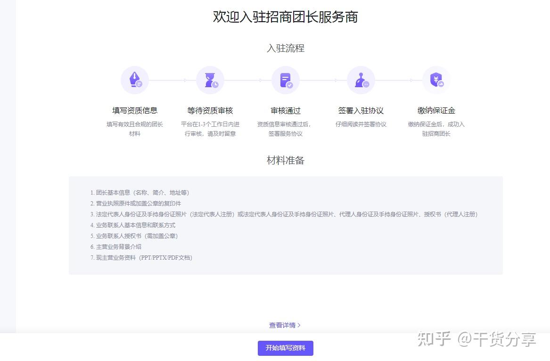Select the 签署入驻协议 step title

(361, 110)
